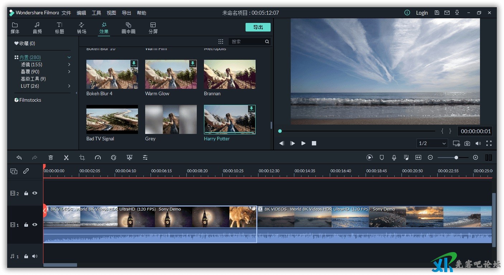Start voiceover recording with microphone icon
Screen dimensions: 504x275
pos(394,158)
